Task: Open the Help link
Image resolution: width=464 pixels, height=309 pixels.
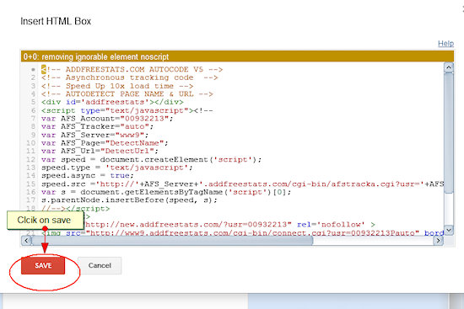Action: pyautogui.click(x=445, y=44)
